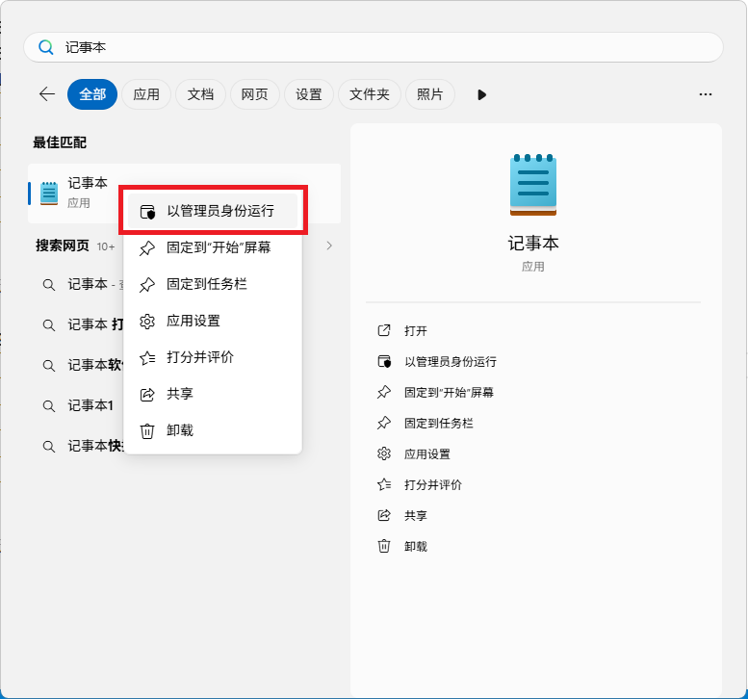The height and width of the screenshot is (699, 748).
Task: Click the trash icon beside 卸载 in context menu
Action: coord(147,431)
